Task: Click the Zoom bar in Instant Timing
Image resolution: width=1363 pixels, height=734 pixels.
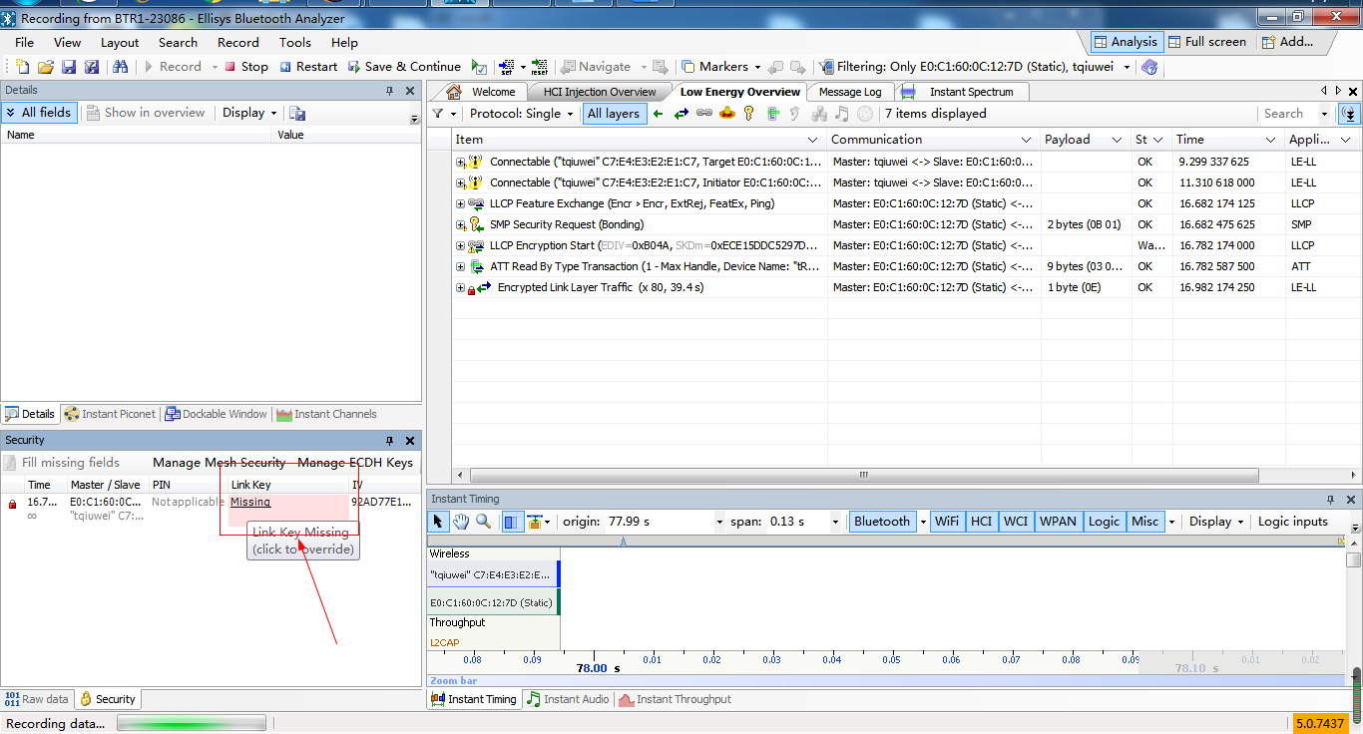Action: click(886, 681)
